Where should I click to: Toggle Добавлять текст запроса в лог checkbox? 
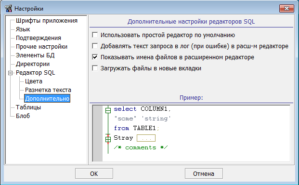95,46
